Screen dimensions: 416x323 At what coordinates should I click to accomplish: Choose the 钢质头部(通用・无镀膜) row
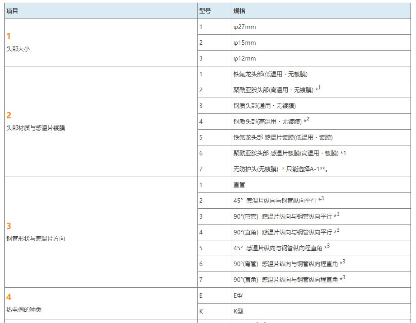coord(264,106)
